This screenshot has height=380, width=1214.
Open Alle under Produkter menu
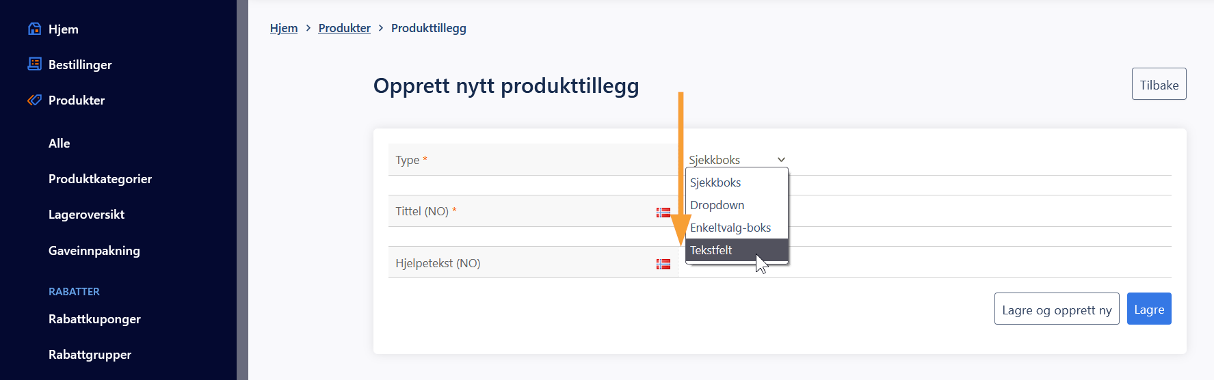pyautogui.click(x=60, y=144)
